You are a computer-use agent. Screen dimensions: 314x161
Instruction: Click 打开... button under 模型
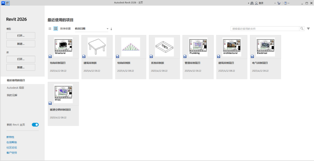(21, 36)
